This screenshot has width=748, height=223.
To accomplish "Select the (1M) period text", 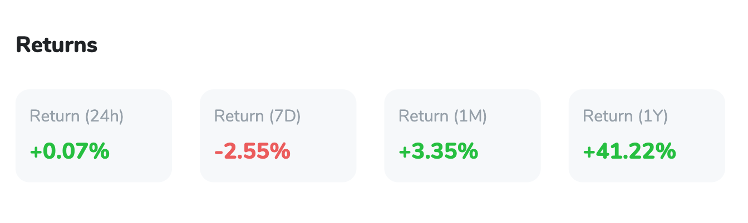I will coord(471,116).
